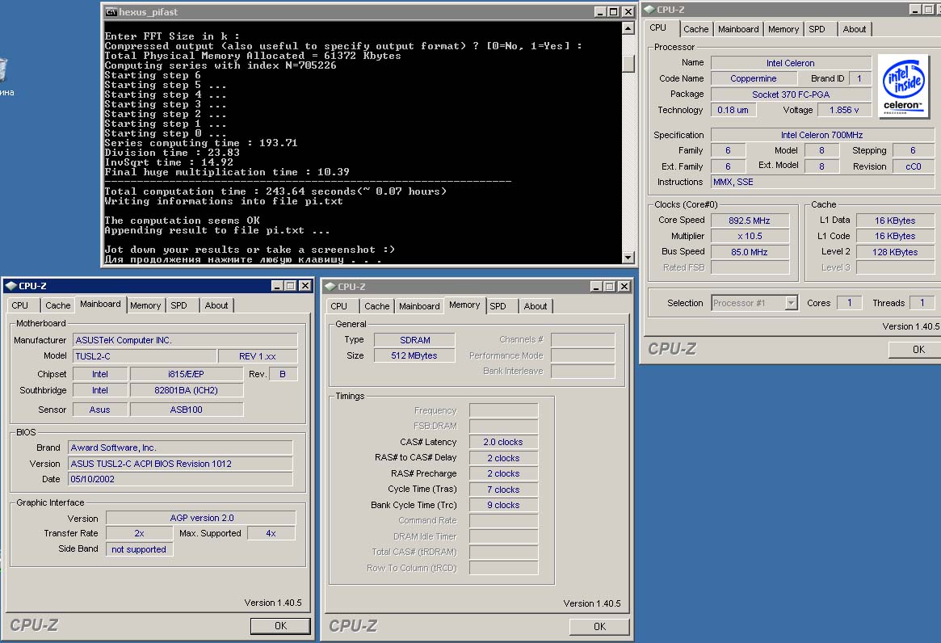
Task: Select CPU tab in Mainboard window
Action: 20,305
